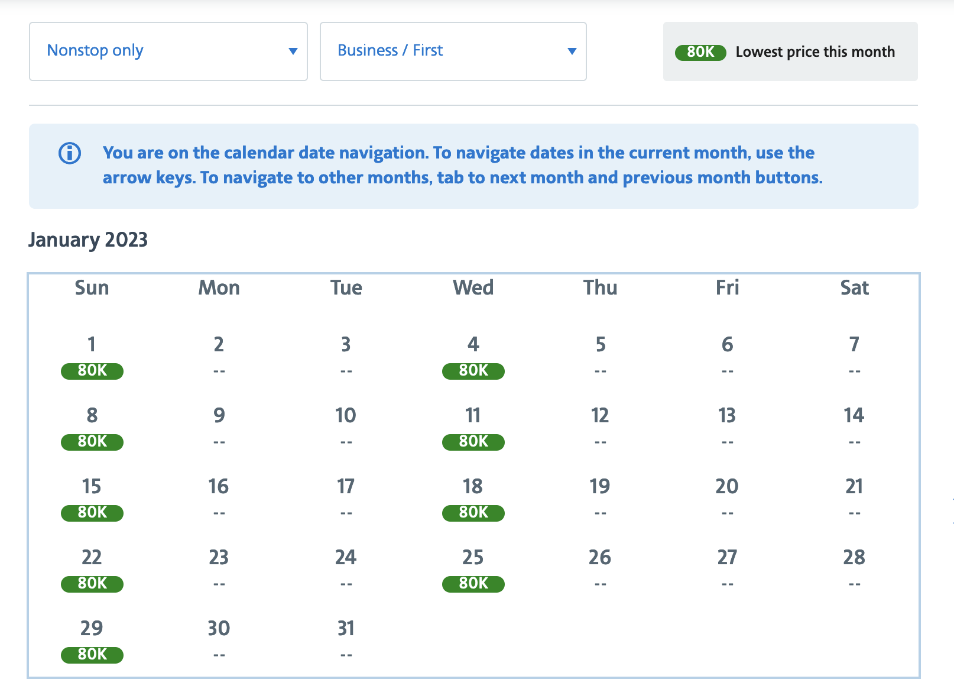The width and height of the screenshot is (954, 692).
Task: Click the 80K badge under January 29
Action: [x=92, y=655]
